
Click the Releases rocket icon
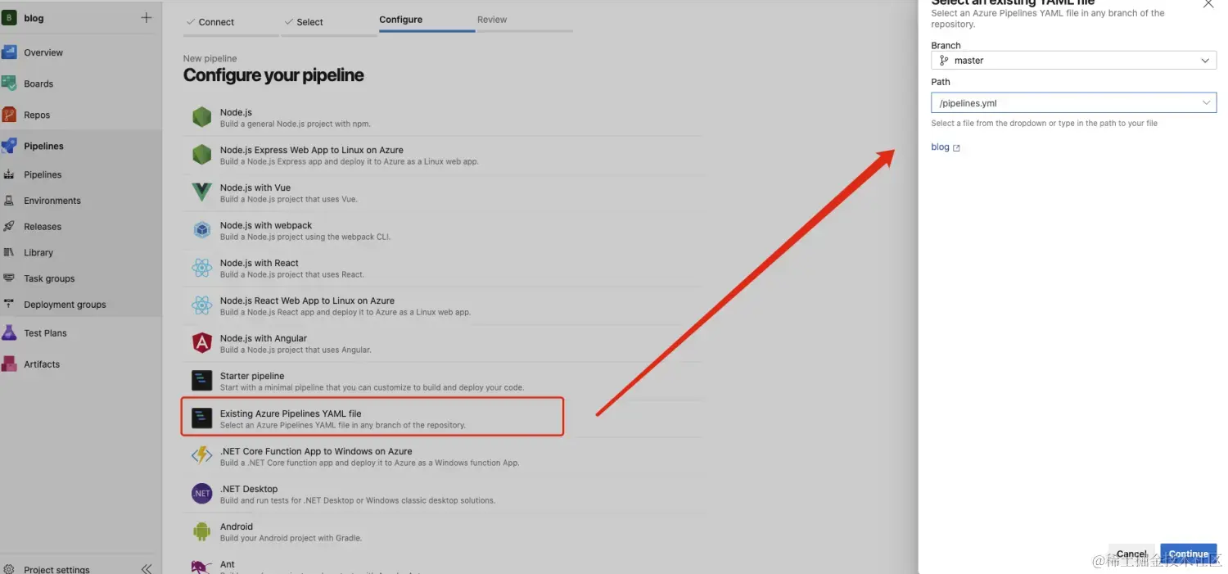click(x=9, y=227)
